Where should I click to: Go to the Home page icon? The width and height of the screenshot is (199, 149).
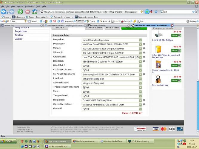click(x=35, y=12)
